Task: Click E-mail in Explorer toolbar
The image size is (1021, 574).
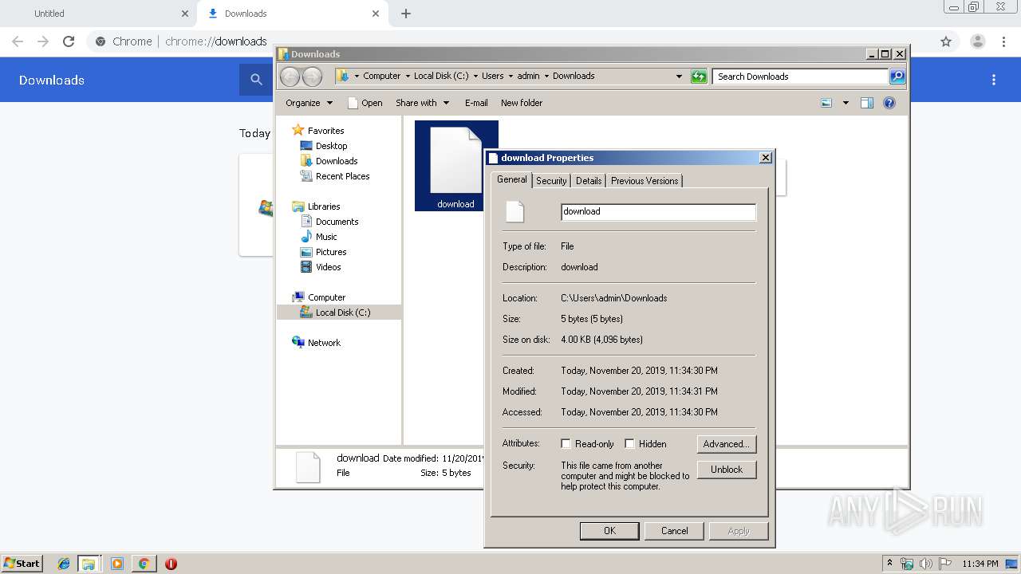Action: [476, 103]
